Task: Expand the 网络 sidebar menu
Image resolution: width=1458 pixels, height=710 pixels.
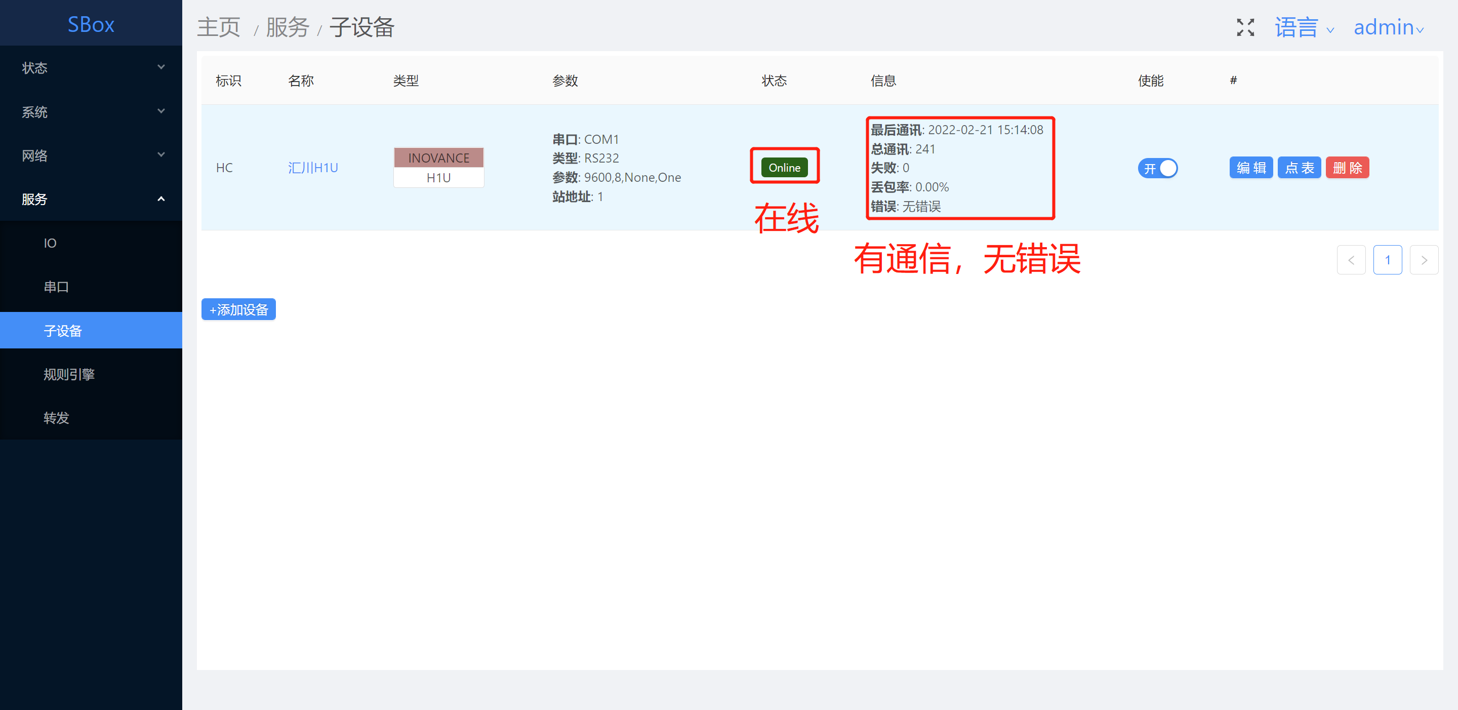Action: 91,155
